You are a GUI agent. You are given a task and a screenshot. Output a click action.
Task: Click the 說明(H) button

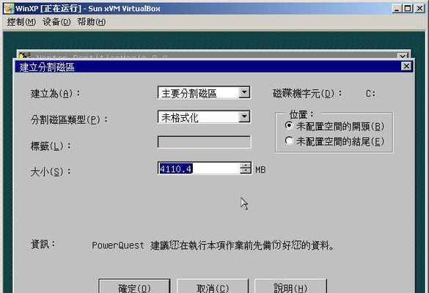[x=290, y=286]
